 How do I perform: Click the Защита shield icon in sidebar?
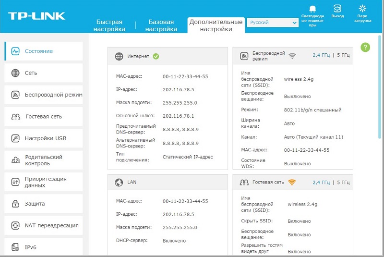point(15,204)
